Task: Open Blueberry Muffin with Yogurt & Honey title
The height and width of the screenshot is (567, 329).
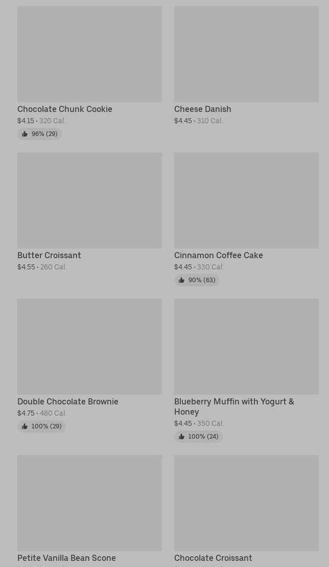Action: (234, 406)
